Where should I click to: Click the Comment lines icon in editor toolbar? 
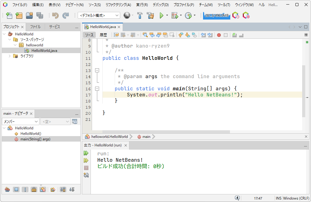point(235,35)
